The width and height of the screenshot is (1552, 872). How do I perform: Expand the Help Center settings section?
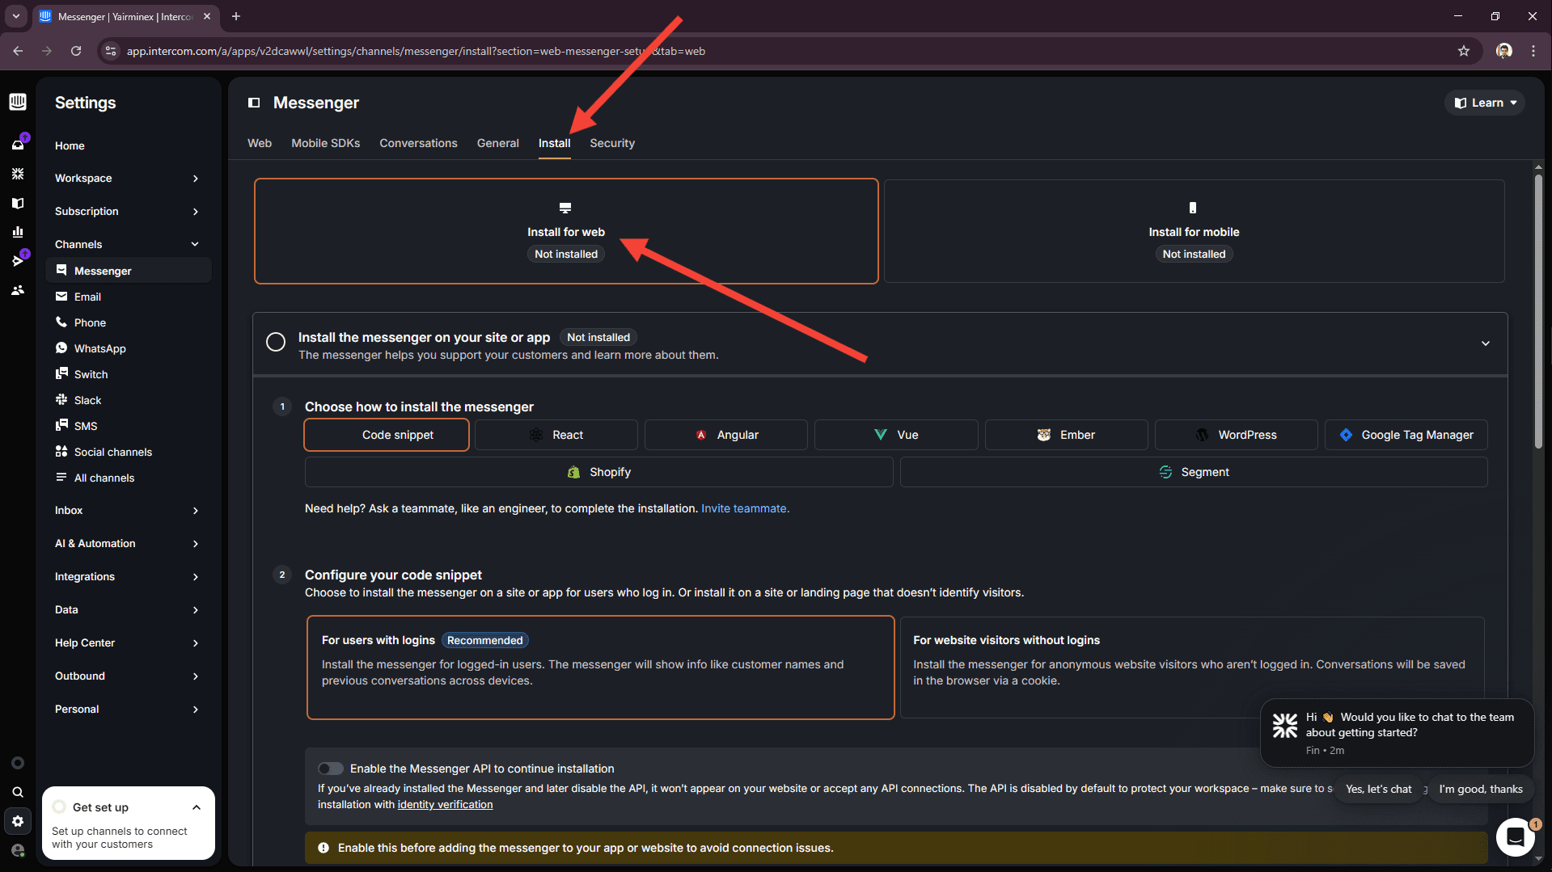[x=129, y=643]
